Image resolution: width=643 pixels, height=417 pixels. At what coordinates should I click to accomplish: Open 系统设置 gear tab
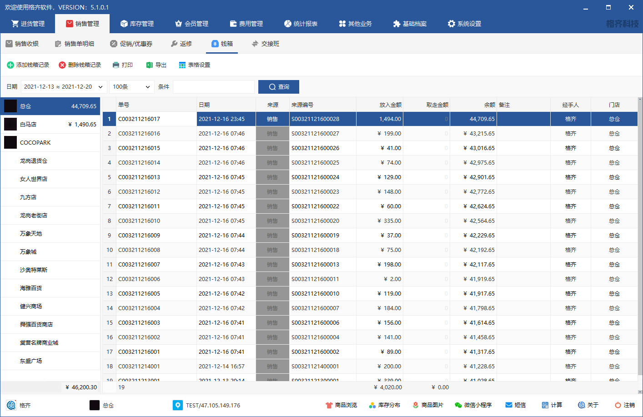pos(464,24)
